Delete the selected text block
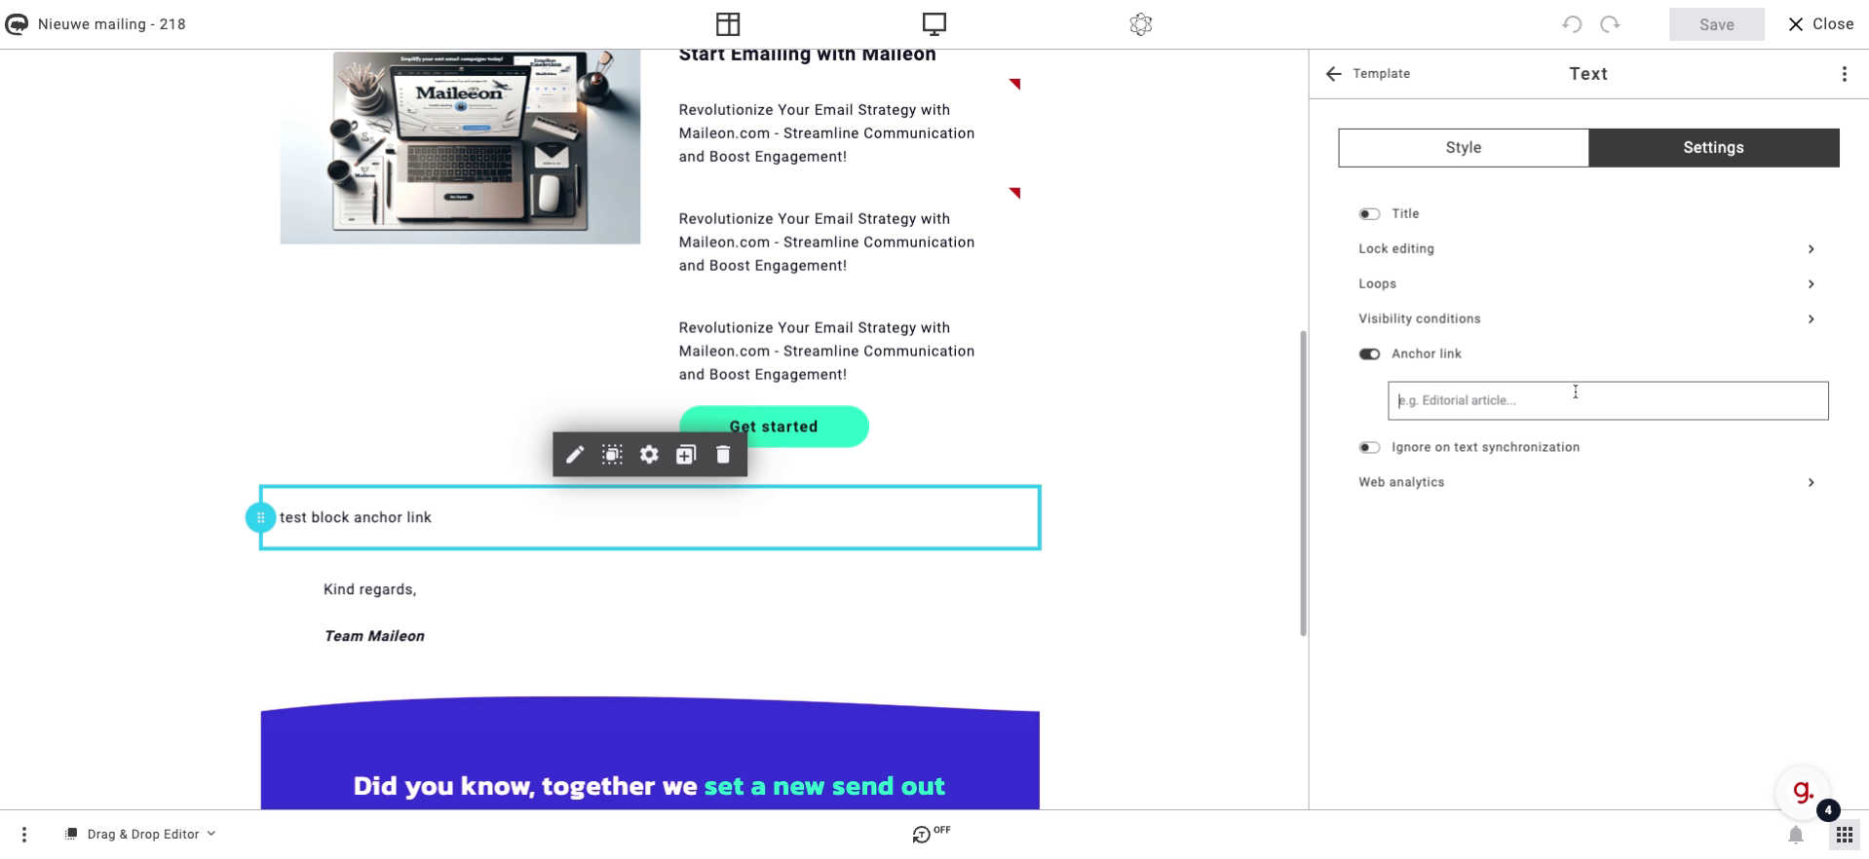Screen dimensions: 1869x859 click(723, 455)
